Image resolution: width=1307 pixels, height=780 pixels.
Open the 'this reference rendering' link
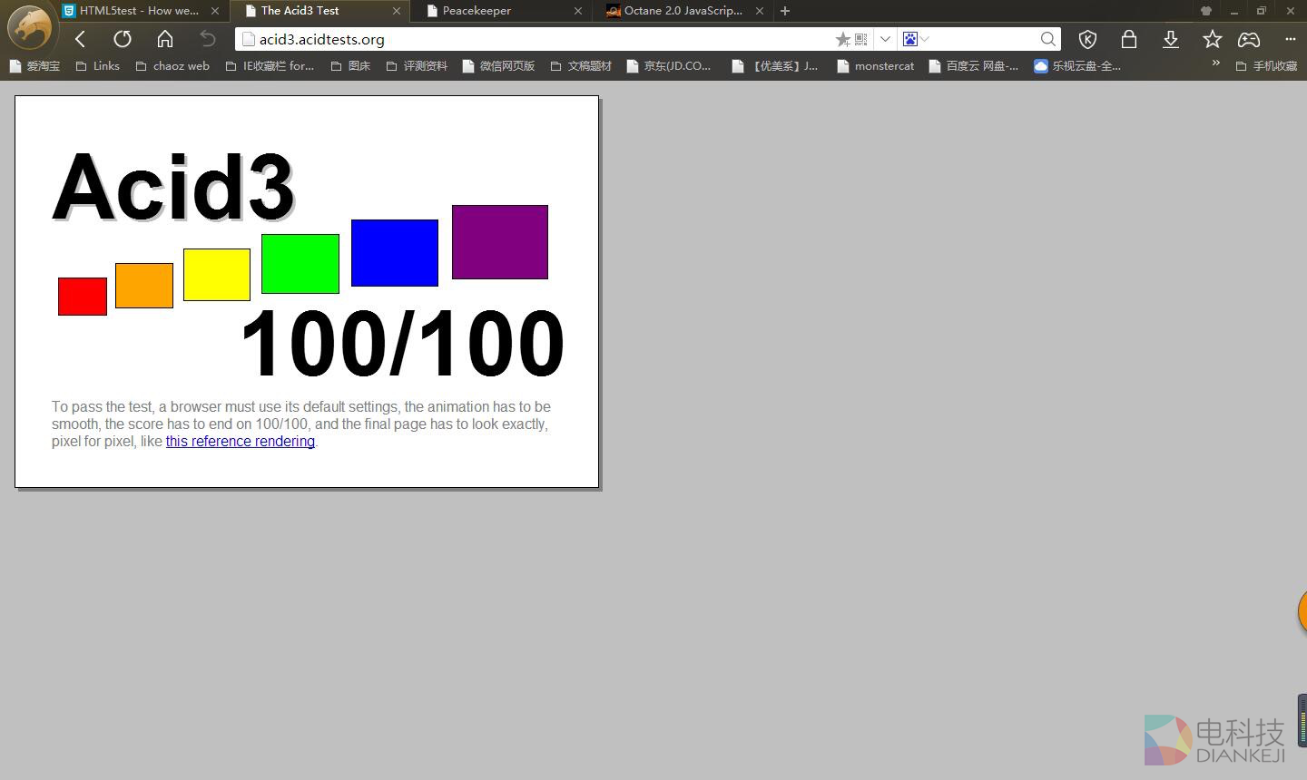coord(240,442)
